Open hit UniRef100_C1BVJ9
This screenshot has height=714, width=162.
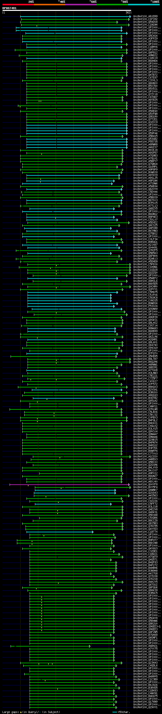pyautogui.click(x=145, y=58)
